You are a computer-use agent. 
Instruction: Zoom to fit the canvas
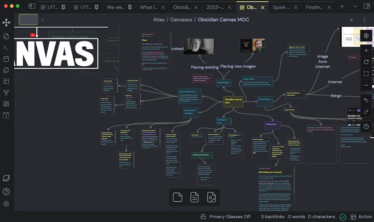(366, 74)
